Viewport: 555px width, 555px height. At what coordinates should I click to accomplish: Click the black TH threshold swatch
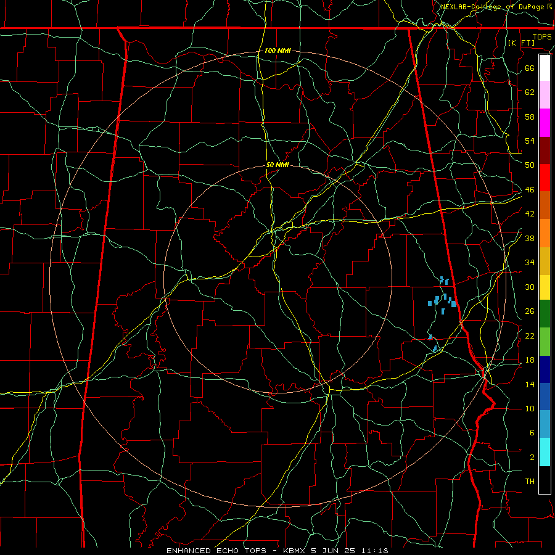[545, 480]
